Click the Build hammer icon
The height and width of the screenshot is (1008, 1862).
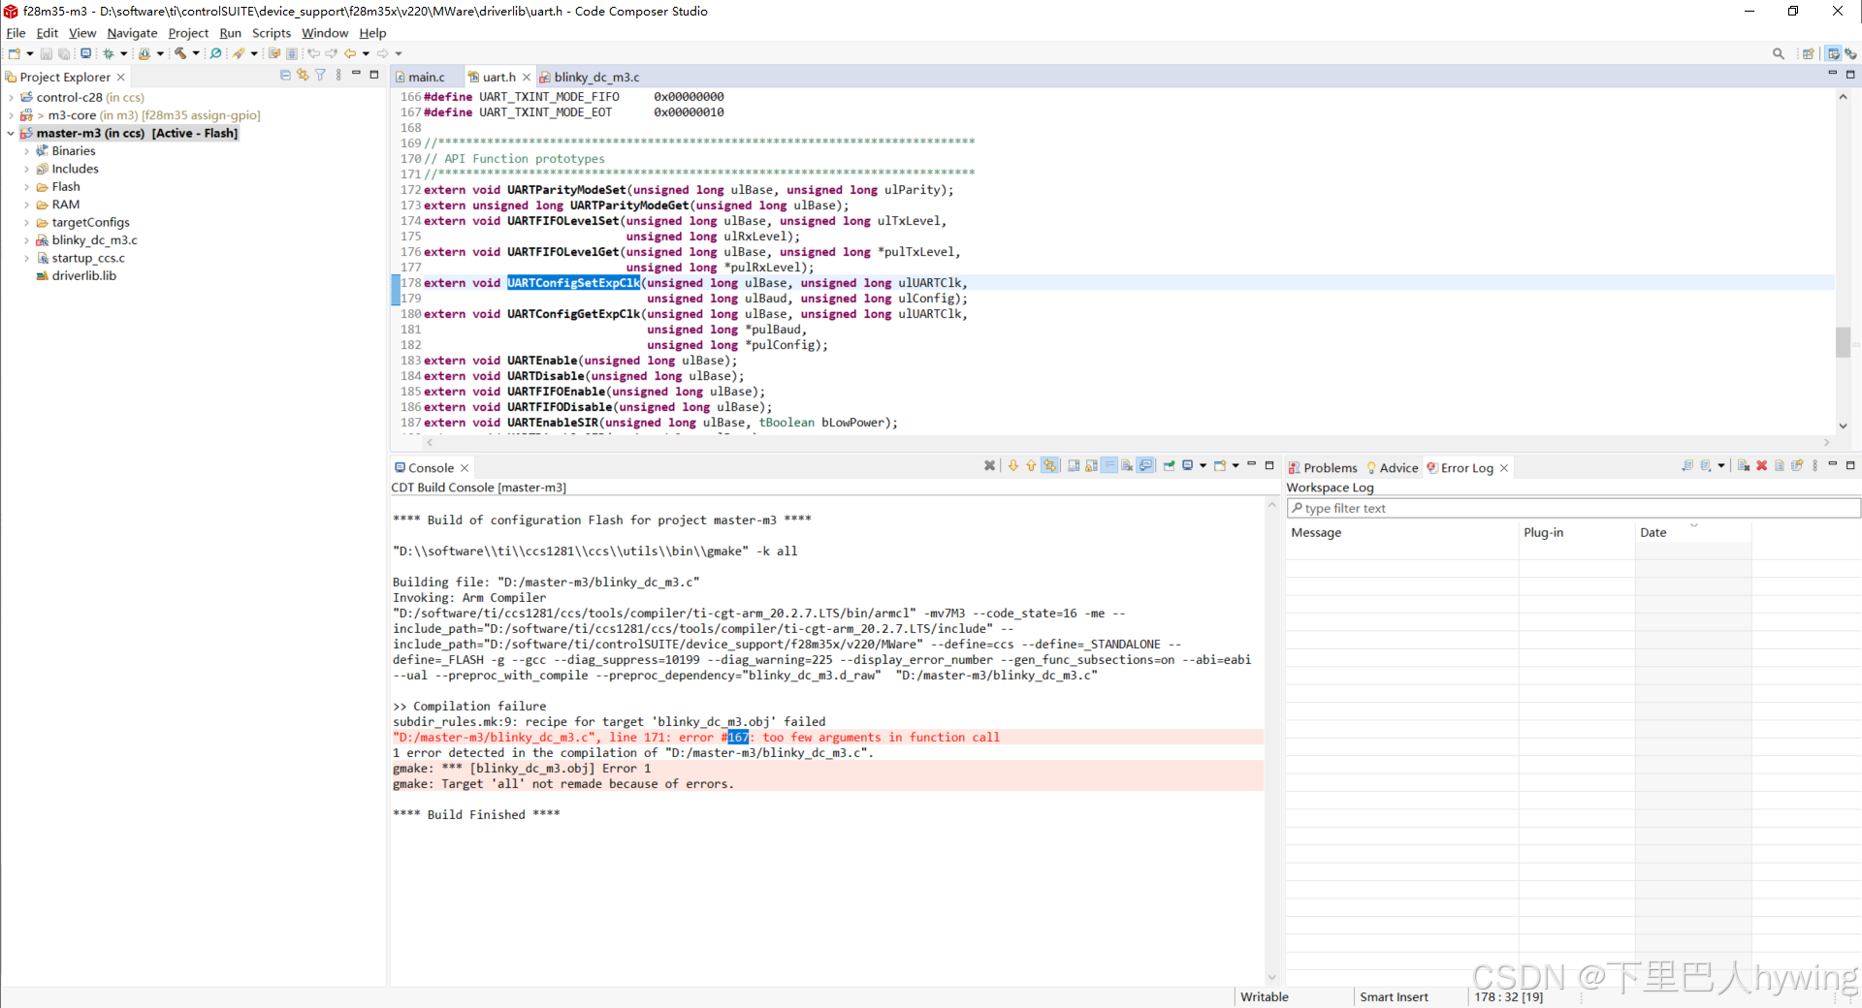tap(180, 53)
